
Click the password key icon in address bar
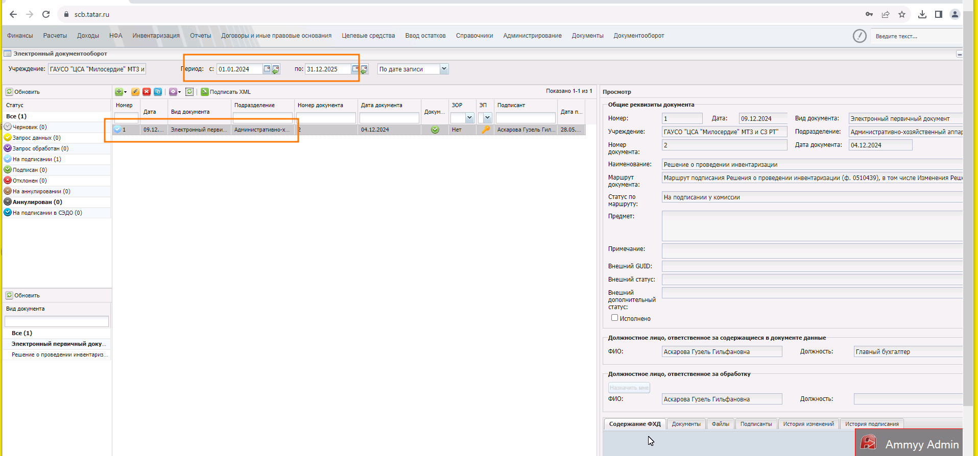tap(869, 14)
